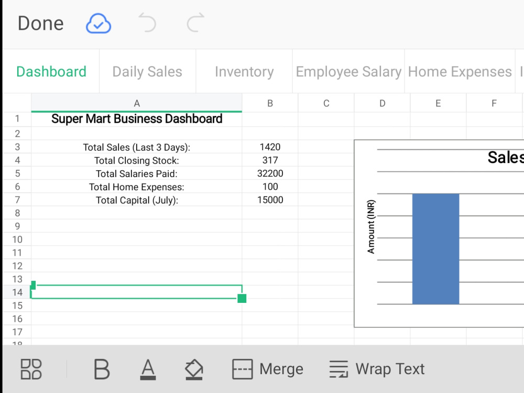Select the cell with value 15000
The image size is (524, 393).
[x=270, y=200]
